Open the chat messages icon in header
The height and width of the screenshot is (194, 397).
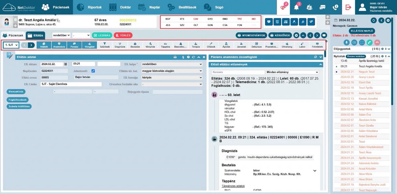click(322, 7)
